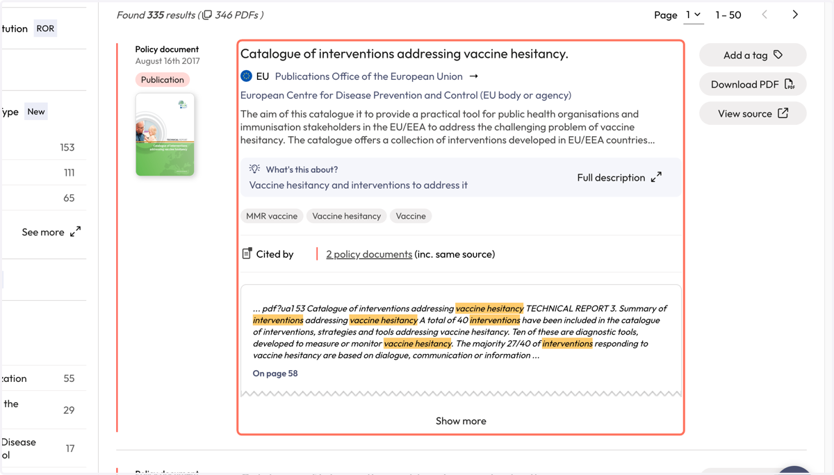Screen dimensions: 834x475
Task: Open the document cover thumbnail
Action: tap(165, 134)
